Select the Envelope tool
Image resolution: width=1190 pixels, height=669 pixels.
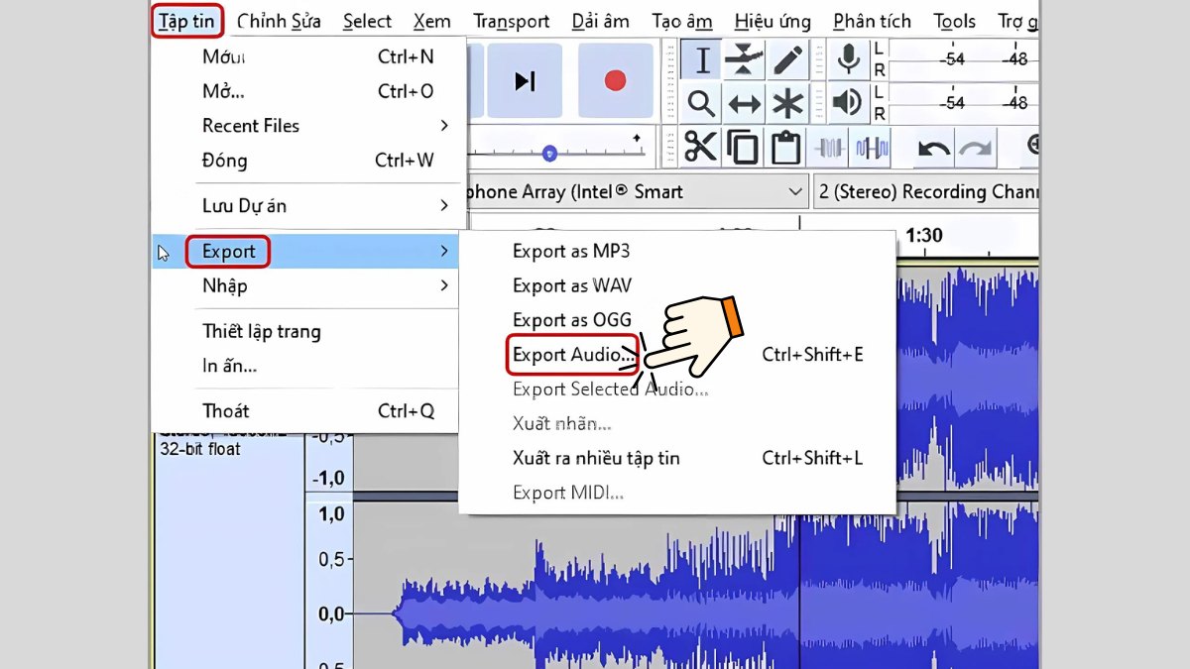click(x=744, y=60)
